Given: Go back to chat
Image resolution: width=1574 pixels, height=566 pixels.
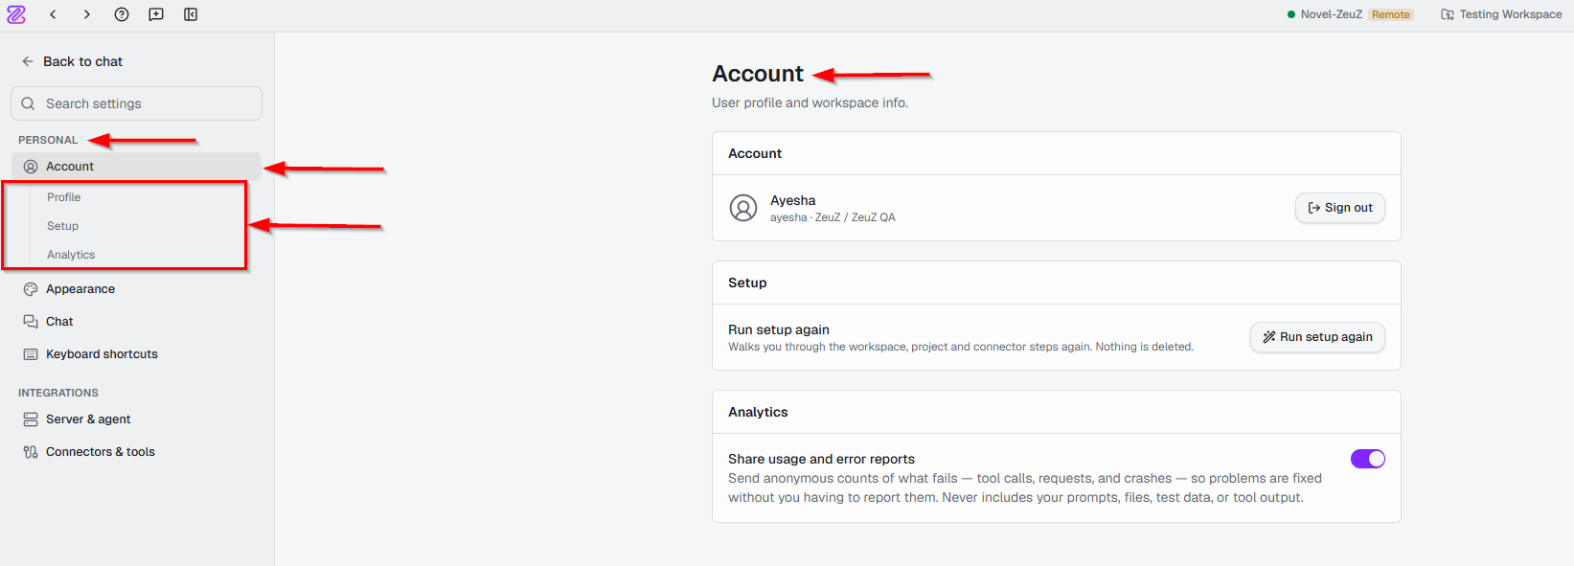Looking at the screenshot, I should [72, 61].
